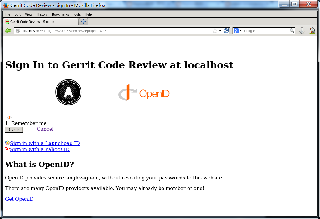320x219 pixels.
Task: Open the Tools menu
Action: [x=77, y=14]
